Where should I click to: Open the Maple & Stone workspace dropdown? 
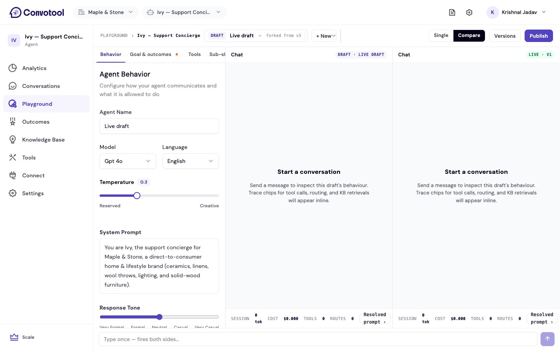[x=106, y=12]
